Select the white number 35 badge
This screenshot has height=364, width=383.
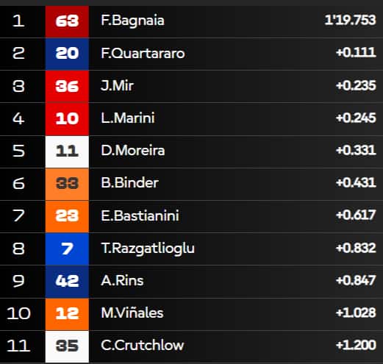(67, 346)
